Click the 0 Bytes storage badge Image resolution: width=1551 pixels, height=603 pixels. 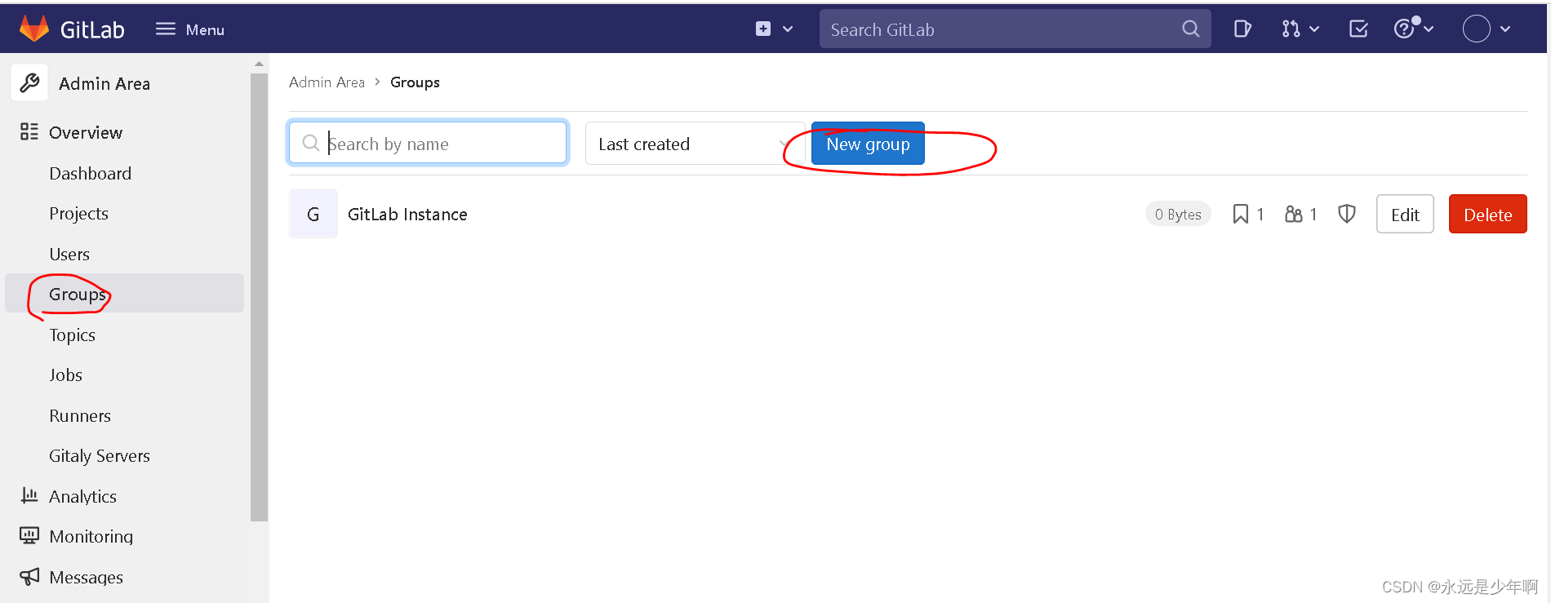coord(1178,214)
